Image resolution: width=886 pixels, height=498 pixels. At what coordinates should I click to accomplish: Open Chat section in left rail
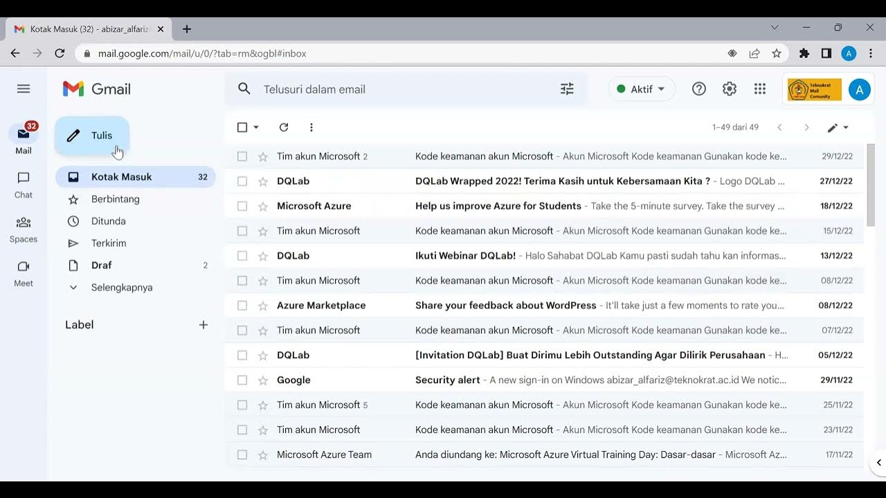[x=24, y=185]
